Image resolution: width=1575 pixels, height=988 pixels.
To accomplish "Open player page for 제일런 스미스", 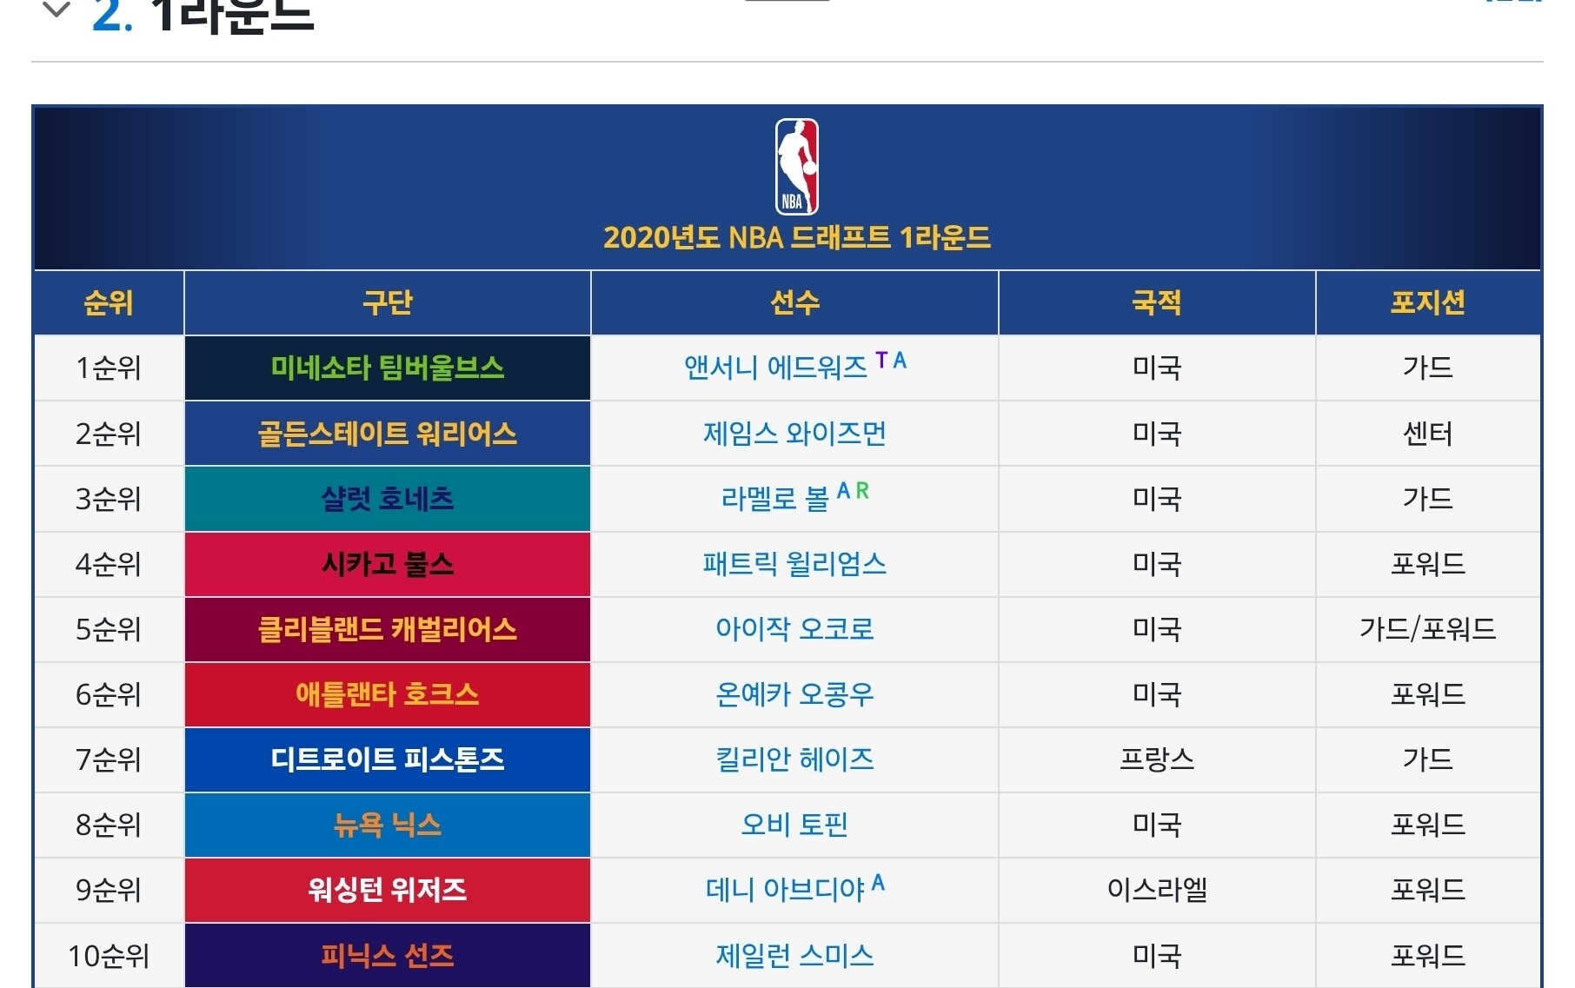I will [x=794, y=956].
